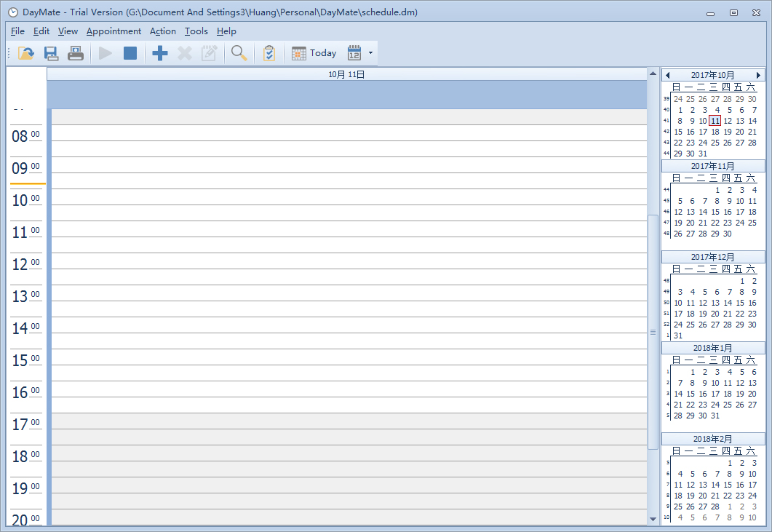Select October 31 in mini calendar

pos(703,154)
